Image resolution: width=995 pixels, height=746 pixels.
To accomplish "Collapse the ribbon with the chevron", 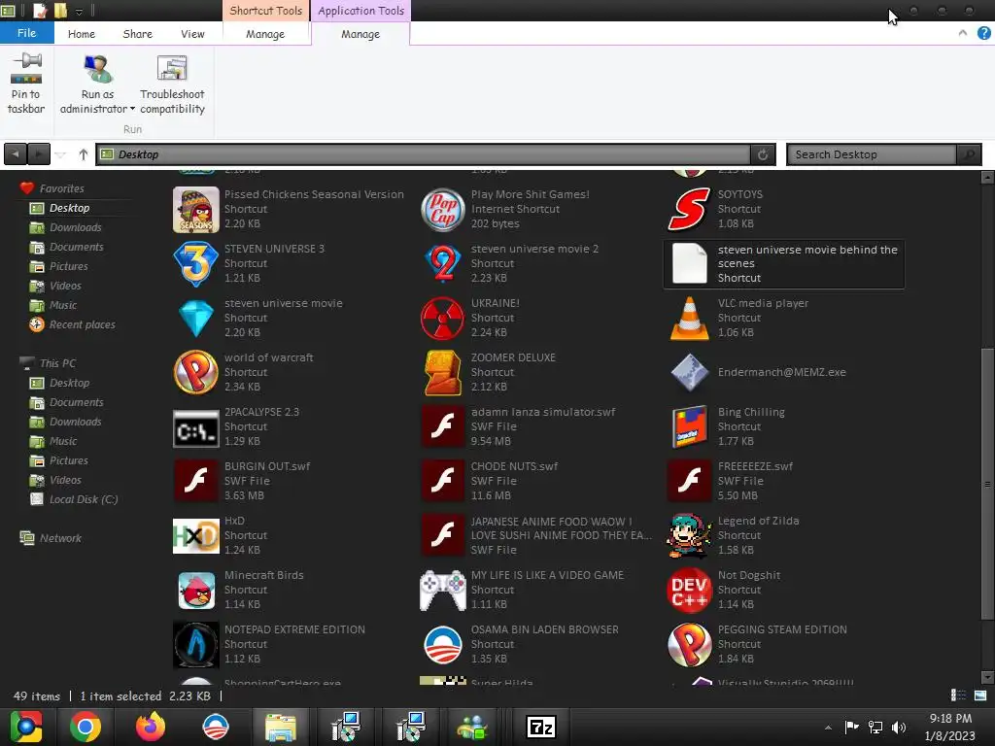I will (x=963, y=33).
